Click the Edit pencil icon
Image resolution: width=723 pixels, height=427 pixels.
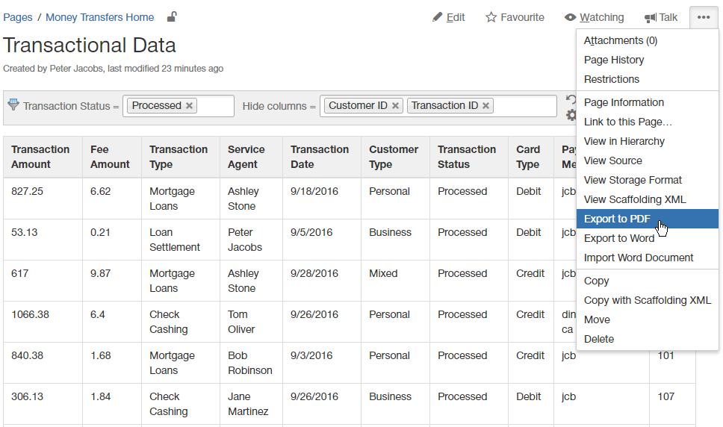click(x=438, y=17)
